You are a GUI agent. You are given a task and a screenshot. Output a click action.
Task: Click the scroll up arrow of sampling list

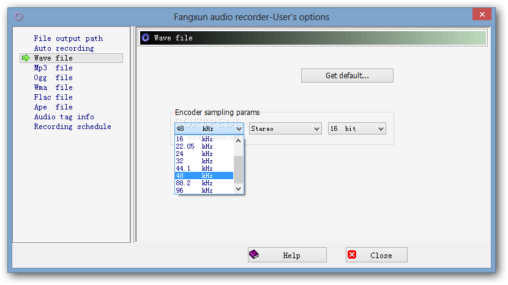239,141
